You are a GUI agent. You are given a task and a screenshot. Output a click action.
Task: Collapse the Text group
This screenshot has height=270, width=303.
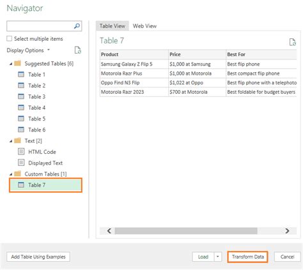point(11,141)
